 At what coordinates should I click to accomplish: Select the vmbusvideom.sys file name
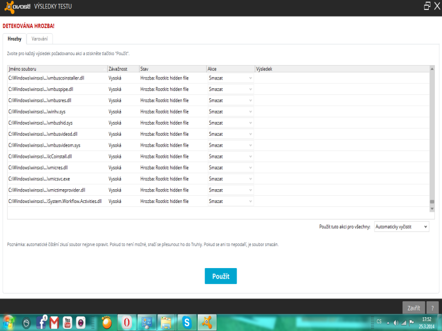(44, 145)
